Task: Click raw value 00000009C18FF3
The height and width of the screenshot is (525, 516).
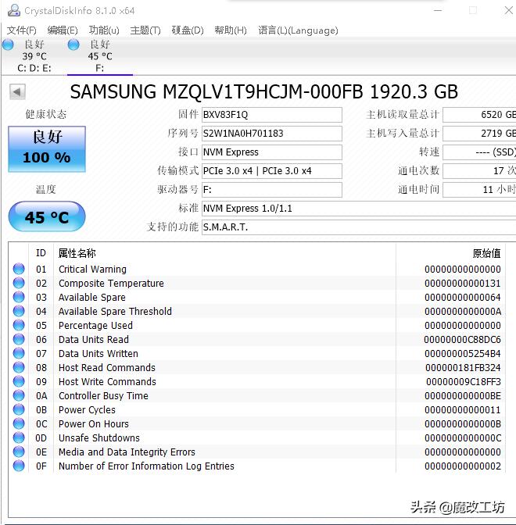Action: [x=464, y=382]
